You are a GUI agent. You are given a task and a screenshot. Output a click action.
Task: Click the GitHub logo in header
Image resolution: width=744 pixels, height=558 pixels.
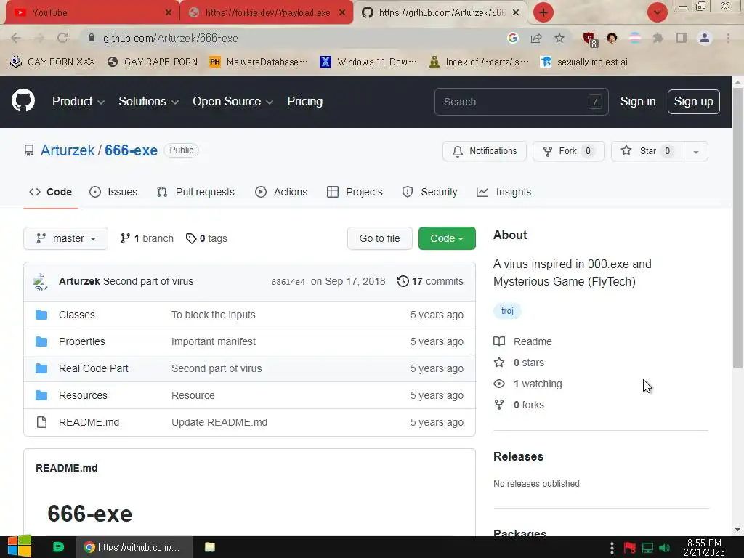point(23,100)
